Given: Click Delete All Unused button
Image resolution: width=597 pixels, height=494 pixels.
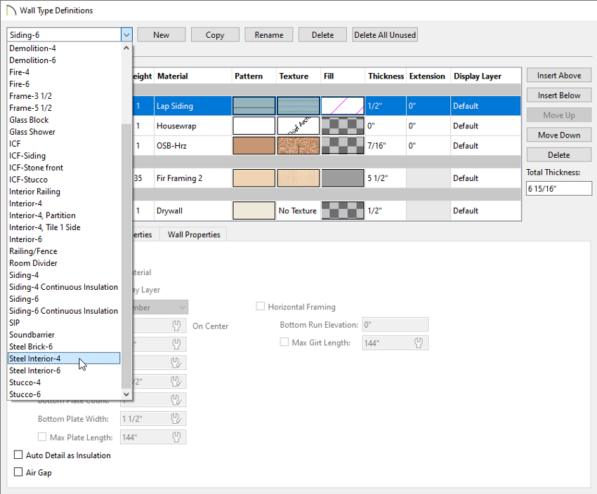Looking at the screenshot, I should [x=385, y=34].
